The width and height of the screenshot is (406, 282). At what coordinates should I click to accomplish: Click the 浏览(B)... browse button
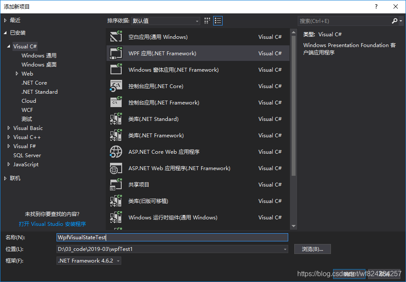coord(312,249)
